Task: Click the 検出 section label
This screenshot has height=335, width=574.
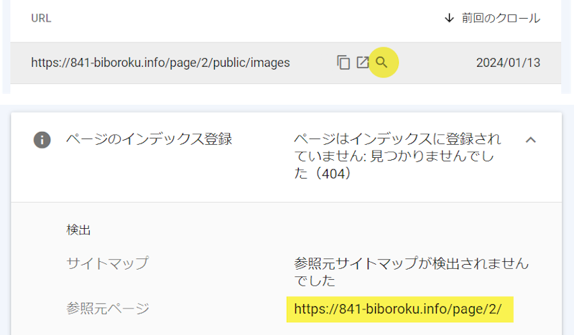Action: pyautogui.click(x=78, y=230)
